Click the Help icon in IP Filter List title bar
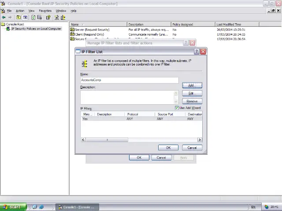Image resolution: width=282 pixels, height=211 pixels. coord(197,51)
